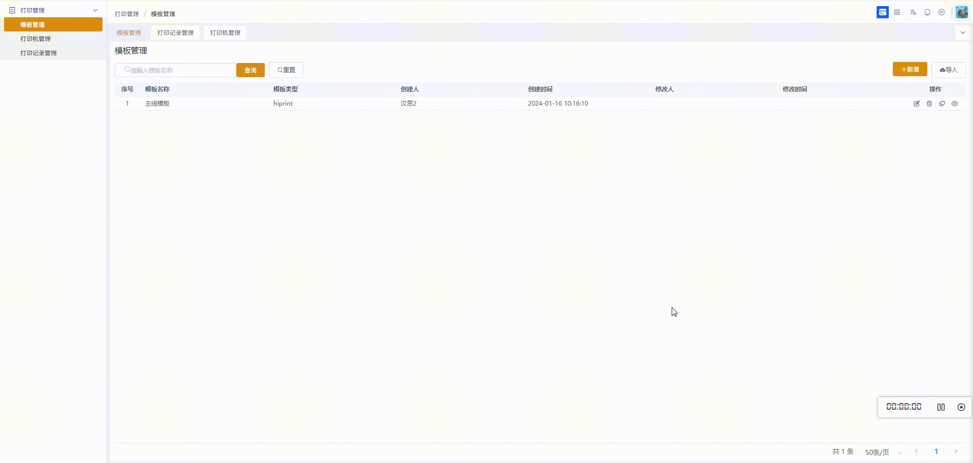Screen dimensions: 973x463
Task: Delete the 主线模板 template via trash icon
Action: point(929,104)
